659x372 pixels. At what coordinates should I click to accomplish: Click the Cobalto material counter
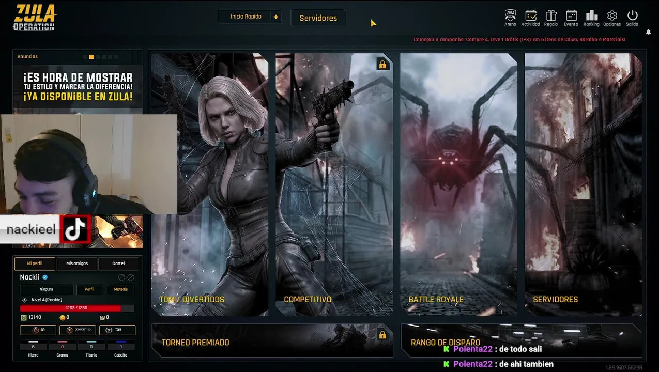pyautogui.click(x=120, y=348)
